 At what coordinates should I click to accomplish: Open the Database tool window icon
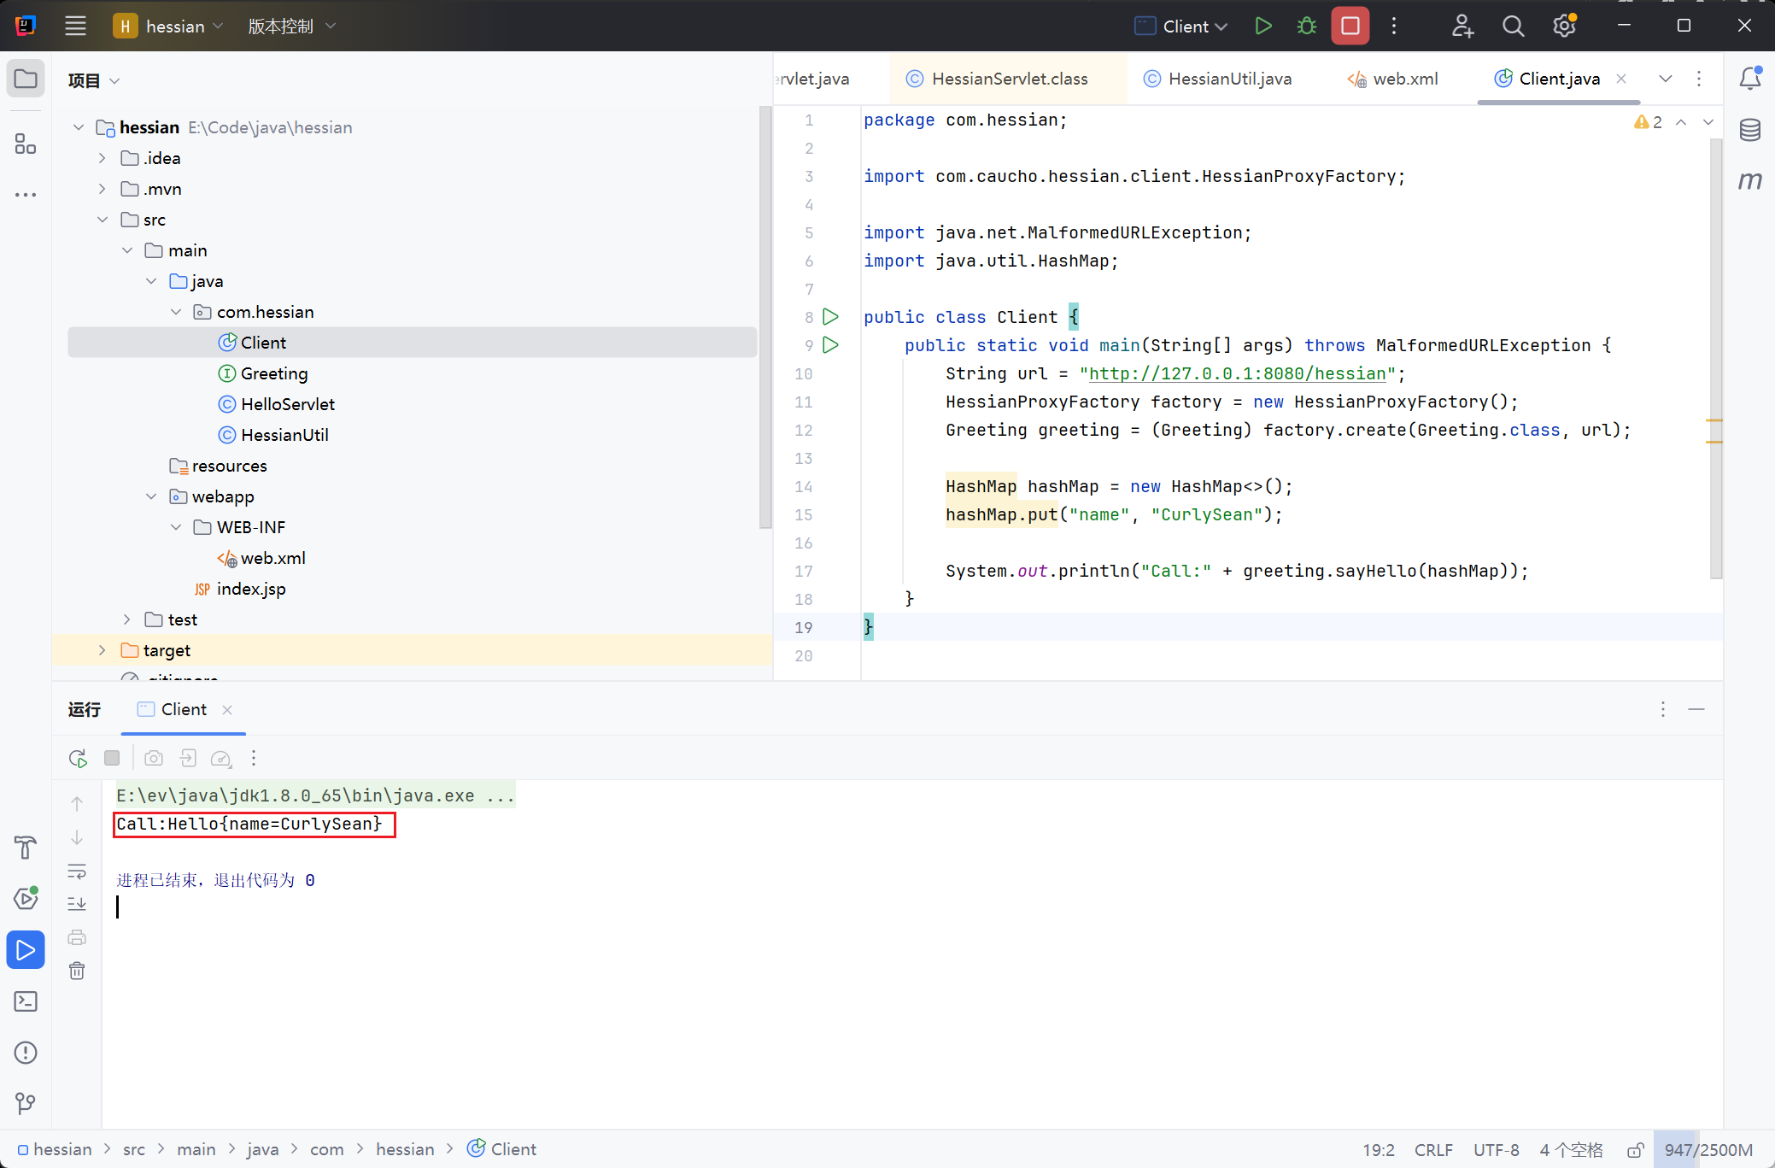click(x=1749, y=130)
